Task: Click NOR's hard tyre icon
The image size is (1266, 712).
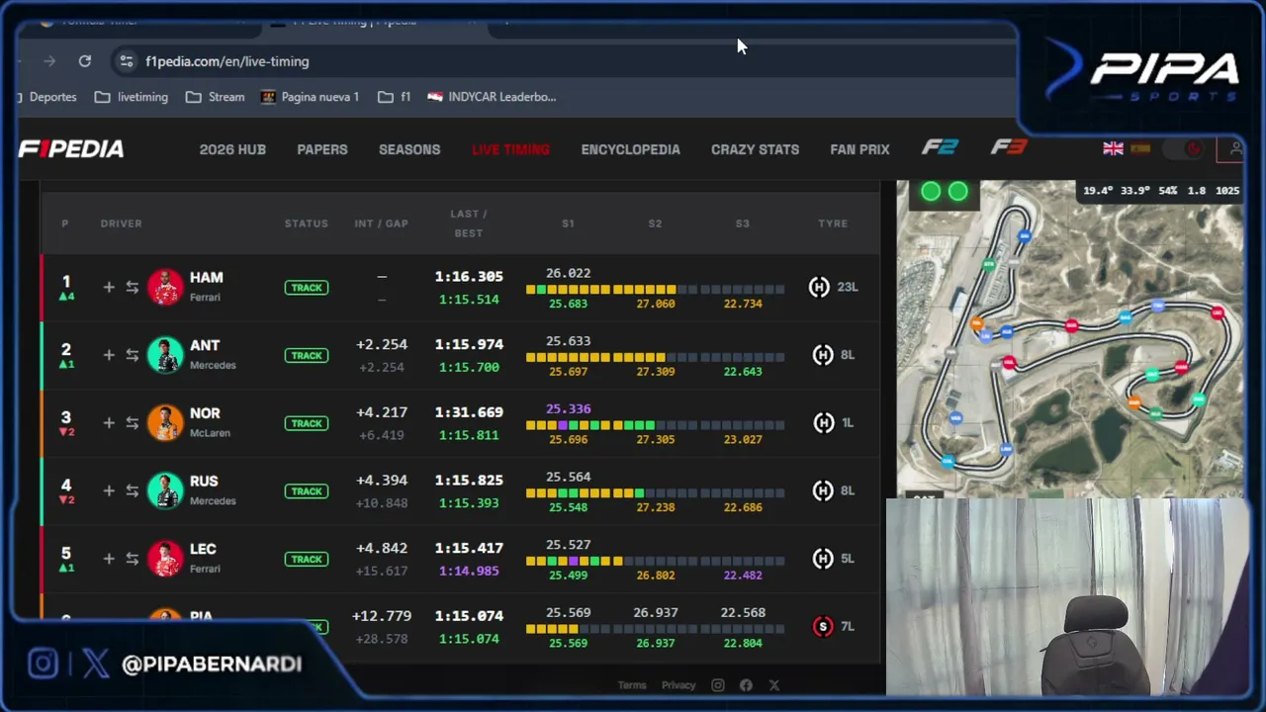Action: pyautogui.click(x=823, y=422)
